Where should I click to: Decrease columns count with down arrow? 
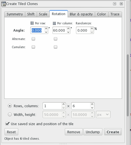(x=92, y=108)
